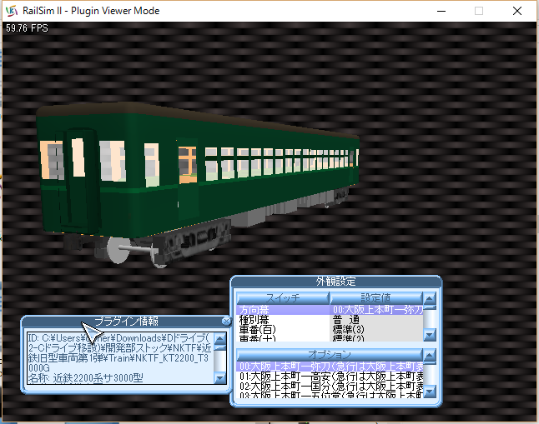Click the scroll-down arrow of the オプション list
Screen dimensions: 539x424
[x=430, y=391]
